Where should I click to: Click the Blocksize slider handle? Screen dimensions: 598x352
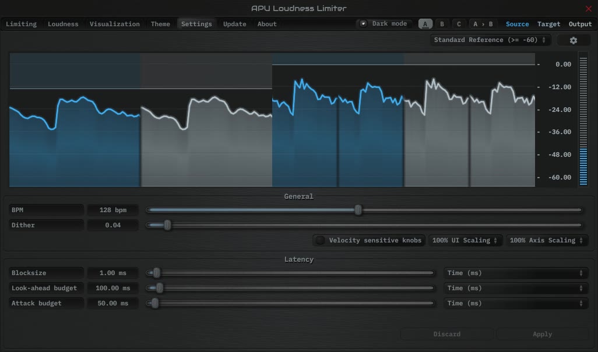tap(156, 273)
